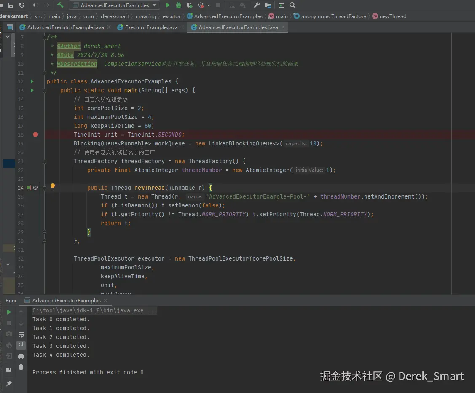Image resolution: width=475 pixels, height=393 pixels.
Task: Start debugging with the Debug bug icon
Action: [179, 5]
